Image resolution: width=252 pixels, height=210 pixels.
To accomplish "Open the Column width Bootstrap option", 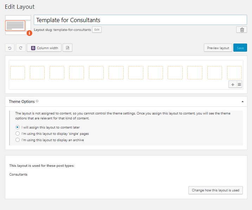I will [x=45, y=48].
